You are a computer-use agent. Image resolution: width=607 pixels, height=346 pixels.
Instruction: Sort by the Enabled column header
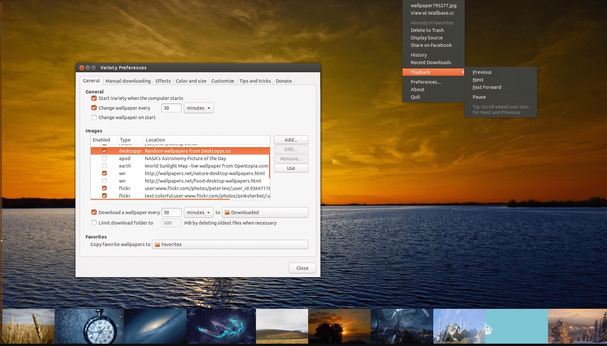(x=104, y=140)
